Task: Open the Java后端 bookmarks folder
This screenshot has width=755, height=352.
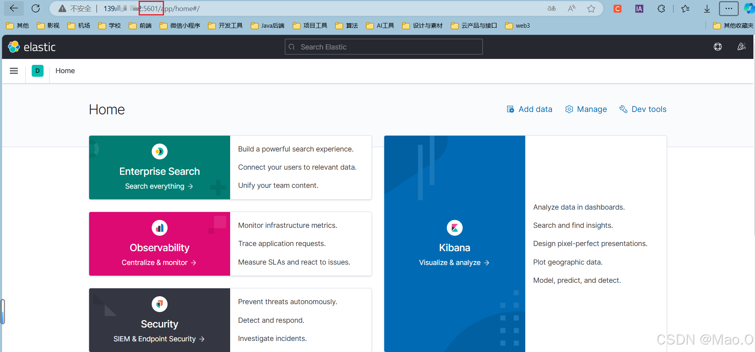Action: click(x=268, y=26)
